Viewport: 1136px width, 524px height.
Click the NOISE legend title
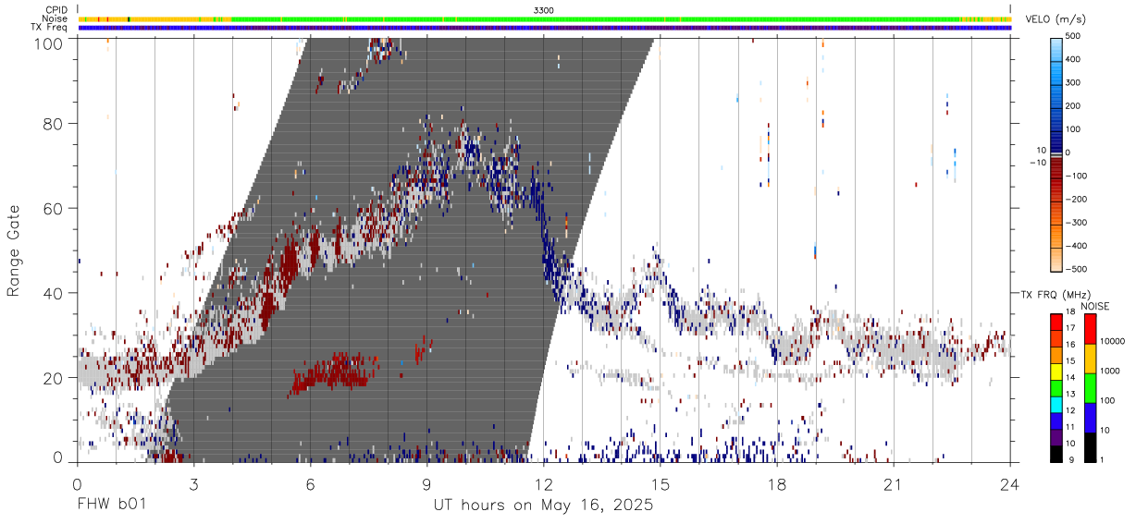tap(1094, 306)
